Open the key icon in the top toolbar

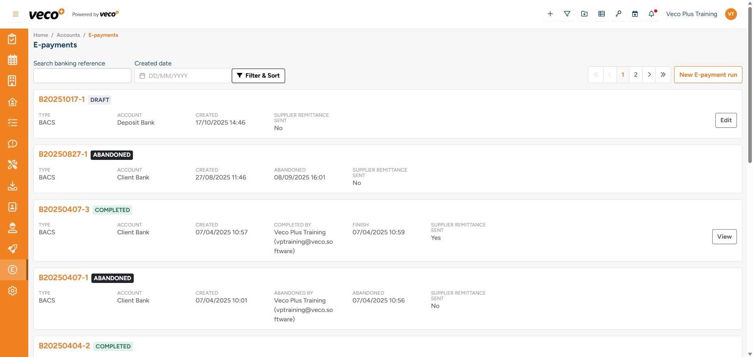pyautogui.click(x=618, y=14)
